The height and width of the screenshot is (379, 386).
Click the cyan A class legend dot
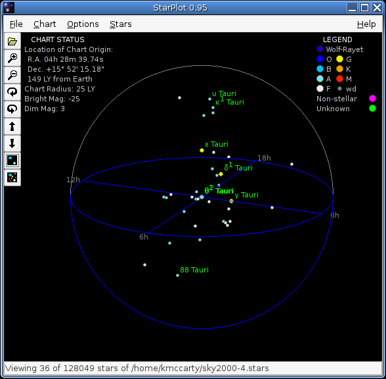320,79
